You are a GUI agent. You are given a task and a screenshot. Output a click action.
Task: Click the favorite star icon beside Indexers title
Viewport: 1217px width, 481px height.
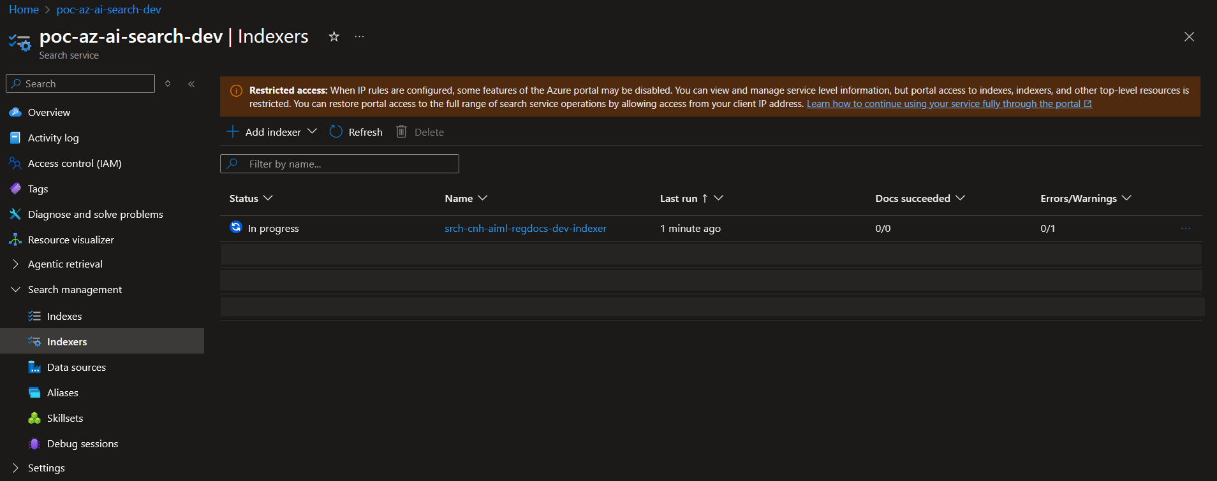(334, 36)
